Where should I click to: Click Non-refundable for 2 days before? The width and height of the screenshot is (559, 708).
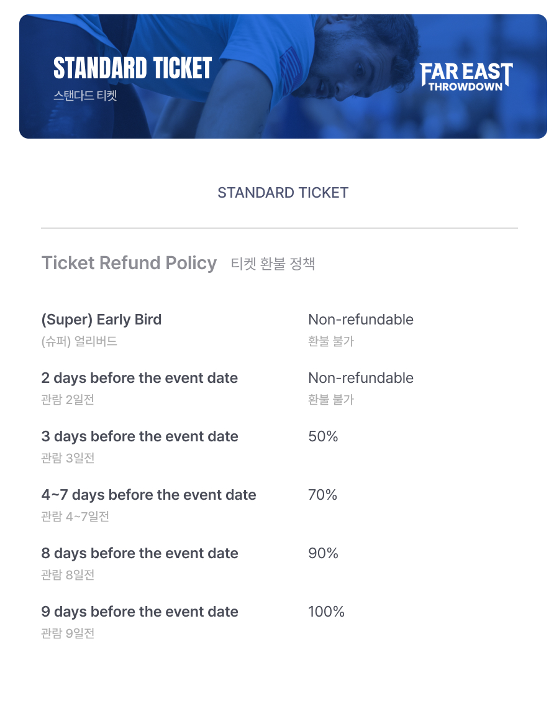coord(360,378)
